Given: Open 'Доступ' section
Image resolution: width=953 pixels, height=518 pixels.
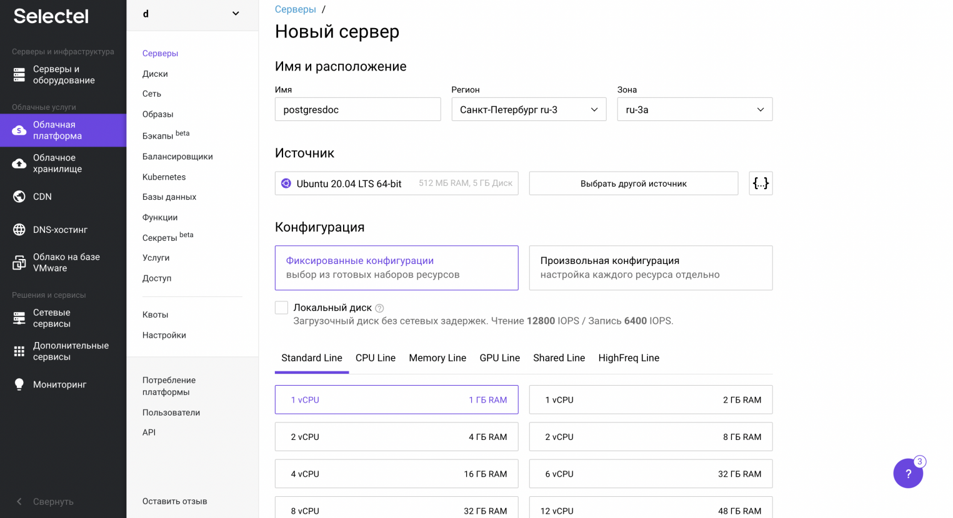Looking at the screenshot, I should 157,278.
